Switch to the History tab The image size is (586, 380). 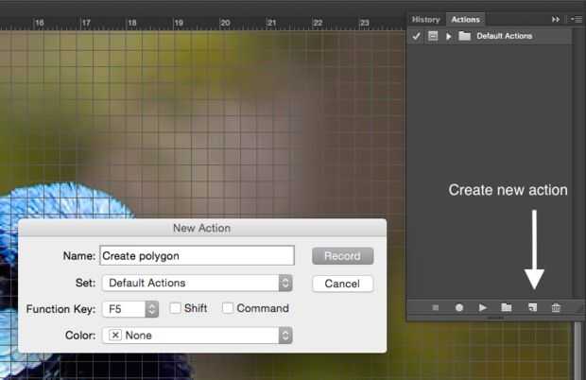coord(425,20)
